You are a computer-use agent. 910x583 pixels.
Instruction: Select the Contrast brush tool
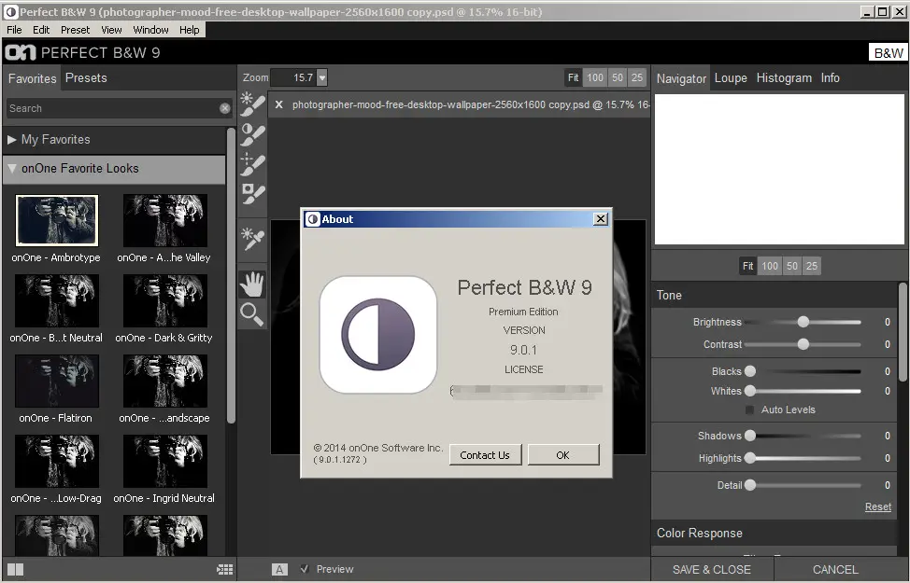click(x=252, y=134)
